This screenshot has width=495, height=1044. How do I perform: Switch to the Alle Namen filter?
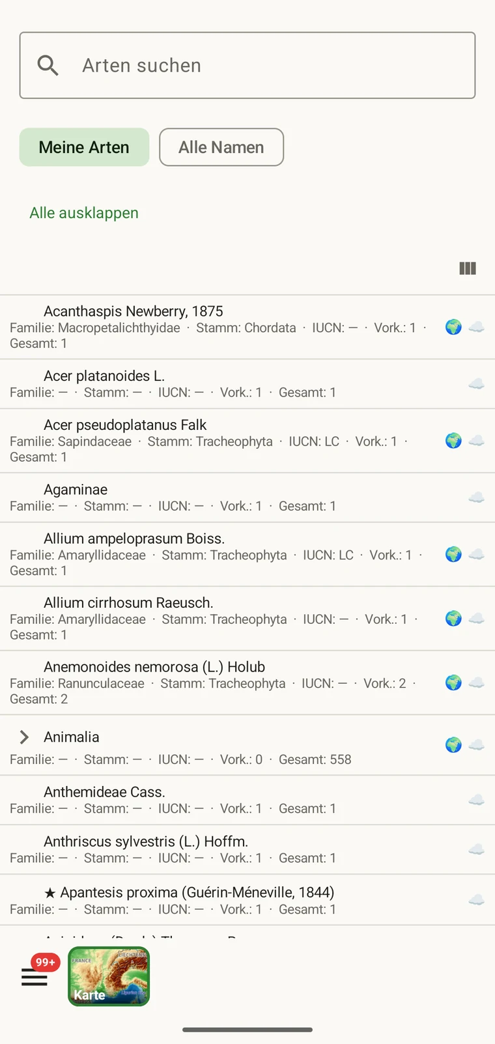point(221,147)
